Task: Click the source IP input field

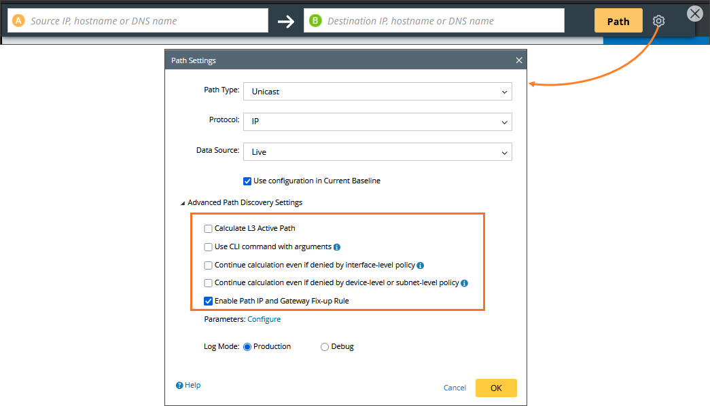Action: tap(143, 21)
